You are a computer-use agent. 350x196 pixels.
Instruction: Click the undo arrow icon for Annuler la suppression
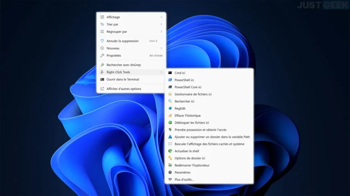pyautogui.click(x=102, y=41)
